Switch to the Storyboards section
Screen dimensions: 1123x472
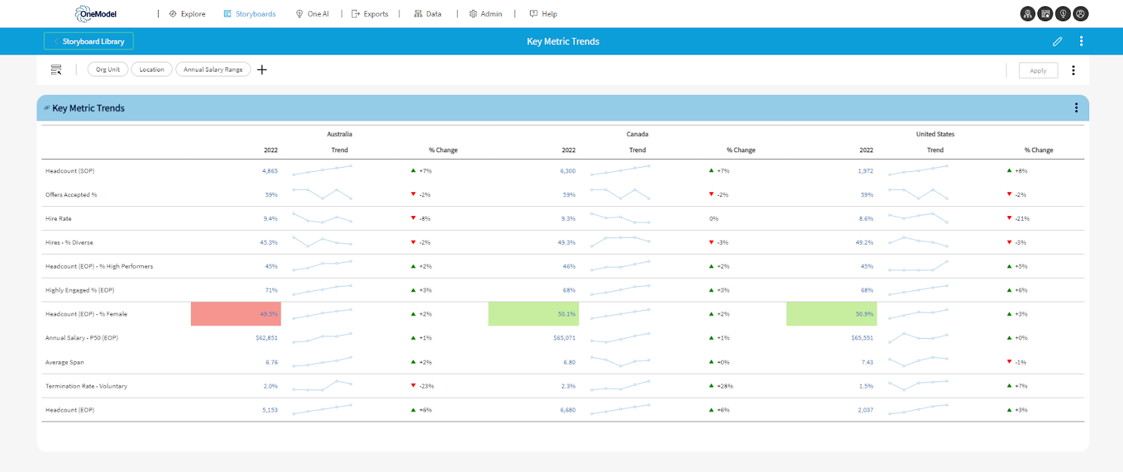point(250,14)
